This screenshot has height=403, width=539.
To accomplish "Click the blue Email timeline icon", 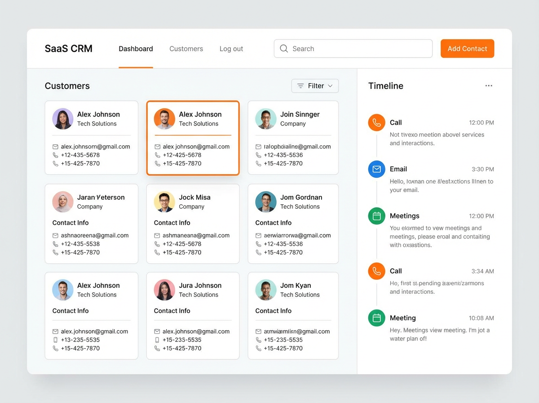I will 376,169.
